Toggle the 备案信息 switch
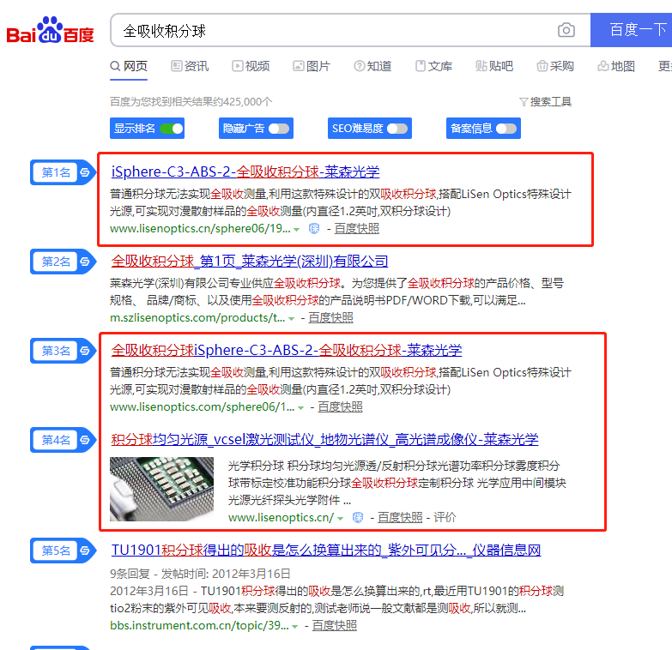The image size is (672, 650). pos(506,129)
